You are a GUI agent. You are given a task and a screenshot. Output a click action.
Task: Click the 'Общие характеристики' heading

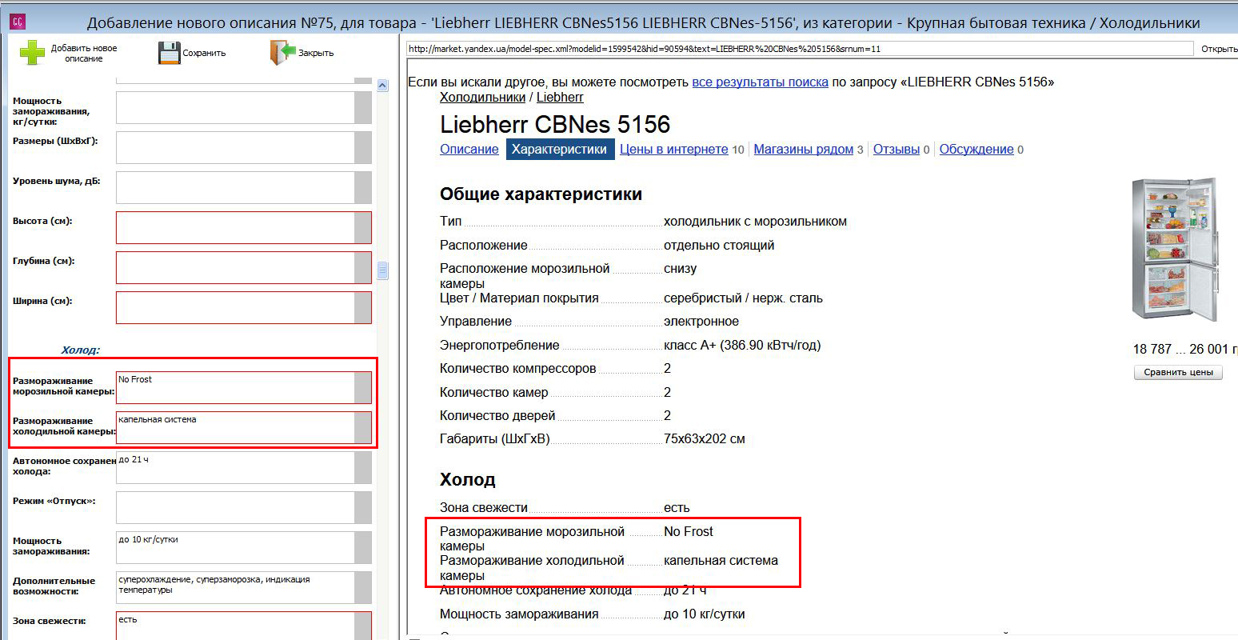click(541, 194)
